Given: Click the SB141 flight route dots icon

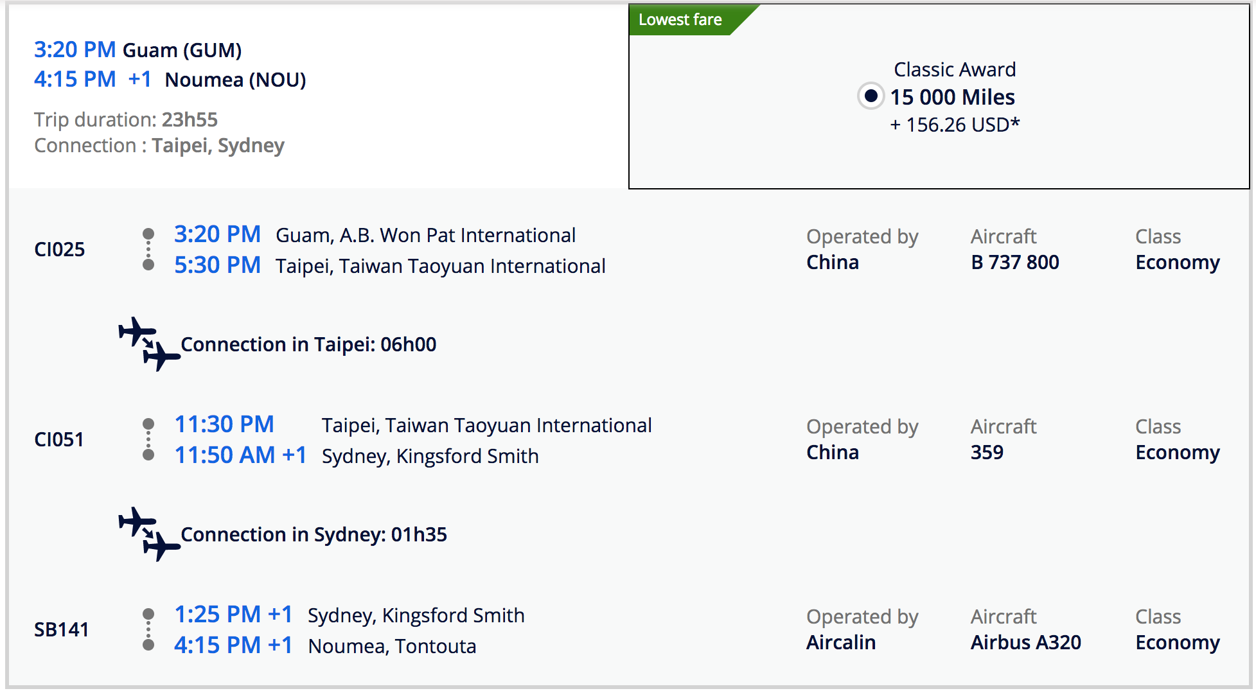Looking at the screenshot, I should 148,629.
